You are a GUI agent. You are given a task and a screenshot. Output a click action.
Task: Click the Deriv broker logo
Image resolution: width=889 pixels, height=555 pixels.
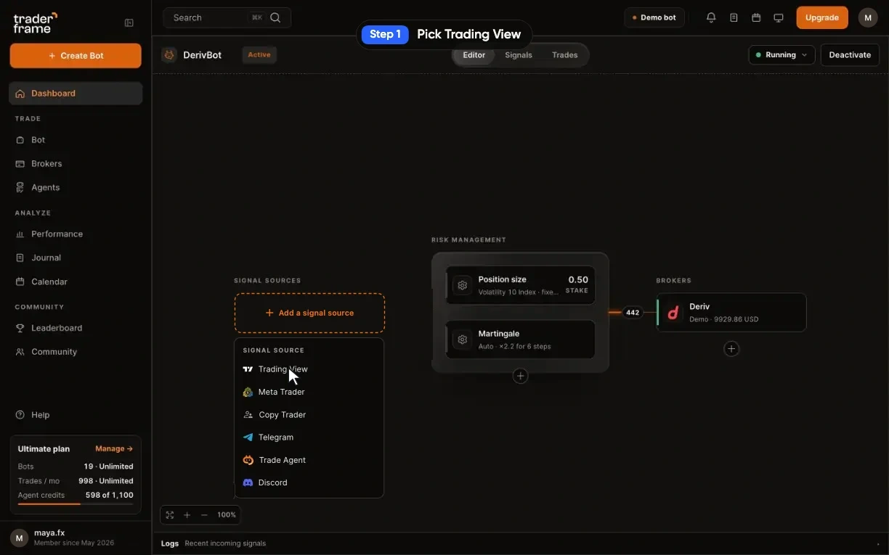tap(673, 313)
